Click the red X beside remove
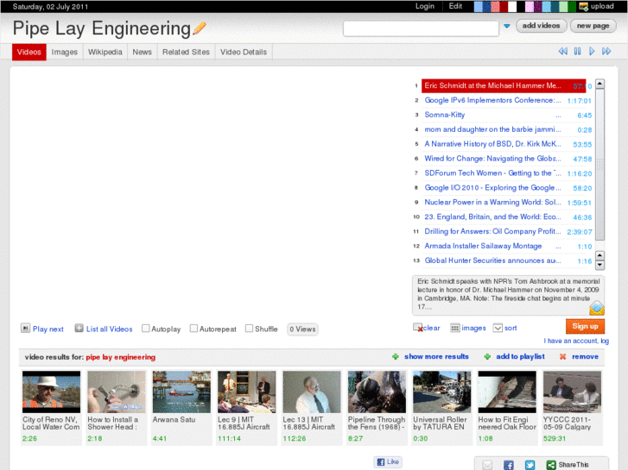The width and height of the screenshot is (628, 470). [x=562, y=356]
